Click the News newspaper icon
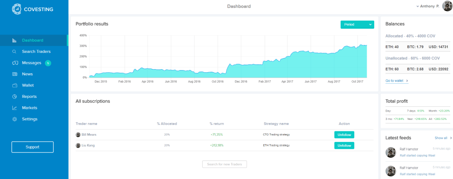 (15, 74)
